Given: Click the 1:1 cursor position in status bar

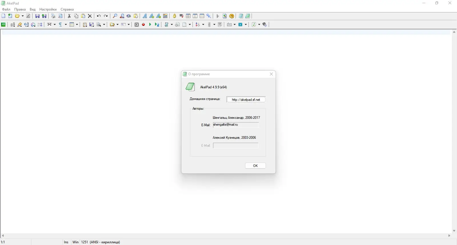Looking at the screenshot, I should (3, 242).
